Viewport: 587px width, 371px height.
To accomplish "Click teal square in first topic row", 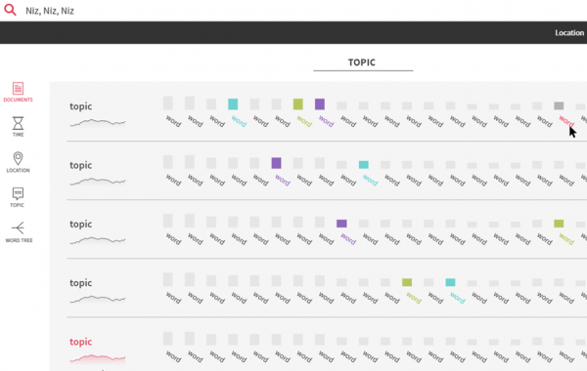I will (x=233, y=104).
